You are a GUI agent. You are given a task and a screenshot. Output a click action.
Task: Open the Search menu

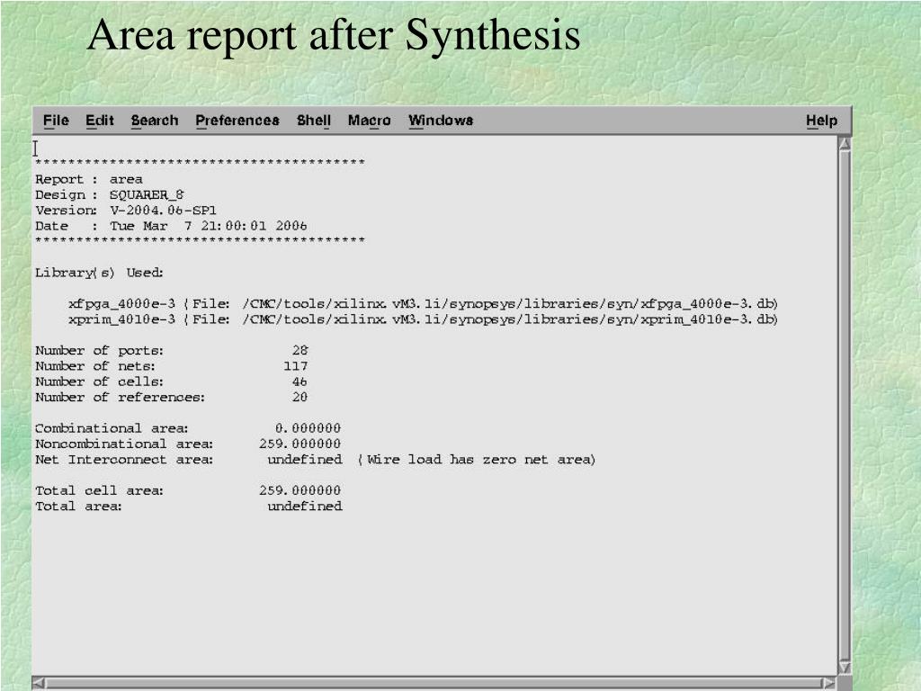pos(155,121)
